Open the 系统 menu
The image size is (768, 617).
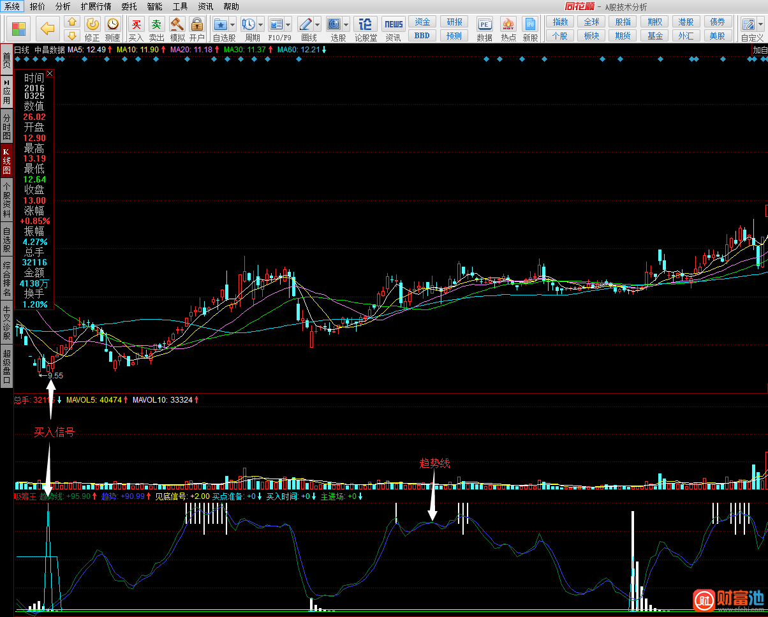coord(12,6)
